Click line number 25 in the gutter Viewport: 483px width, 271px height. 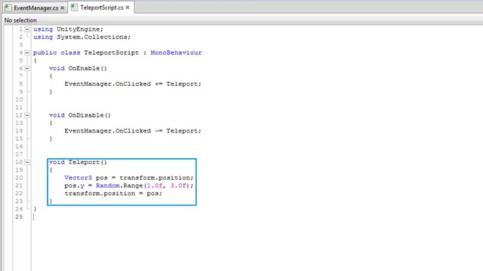coord(19,217)
